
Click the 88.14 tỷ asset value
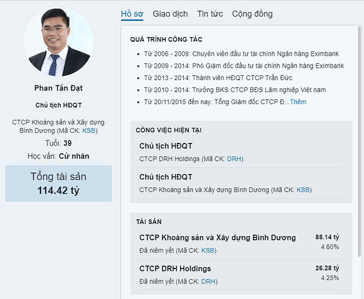pyautogui.click(x=327, y=237)
